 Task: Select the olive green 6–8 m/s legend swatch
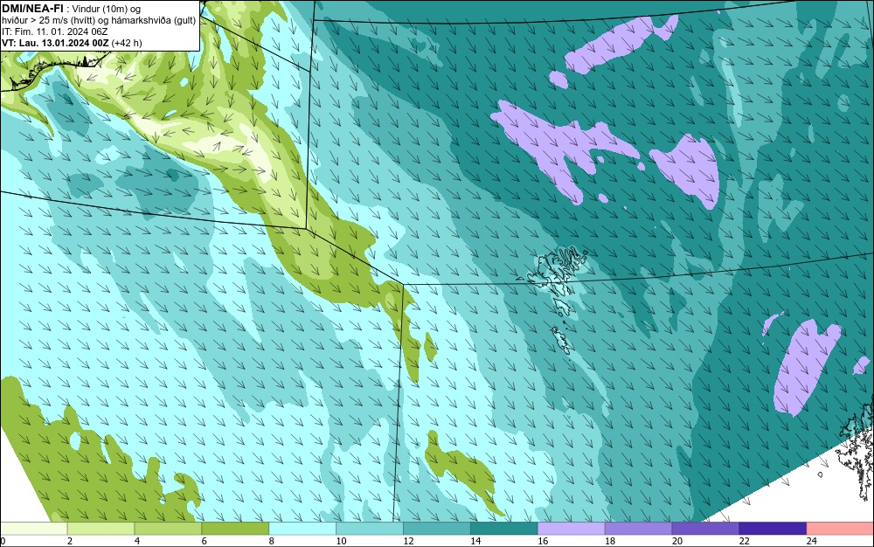coord(234,528)
